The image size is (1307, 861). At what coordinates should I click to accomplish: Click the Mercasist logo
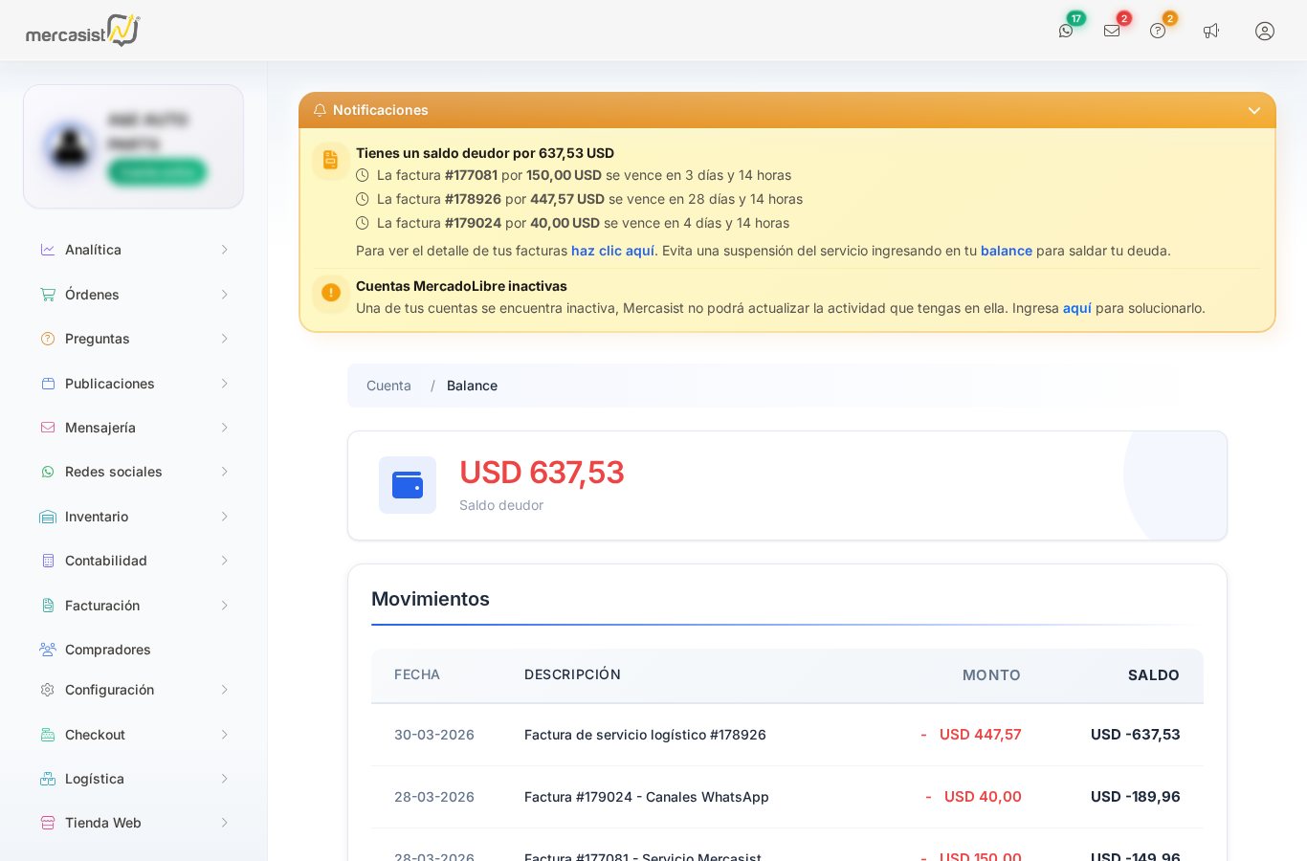coord(83,31)
